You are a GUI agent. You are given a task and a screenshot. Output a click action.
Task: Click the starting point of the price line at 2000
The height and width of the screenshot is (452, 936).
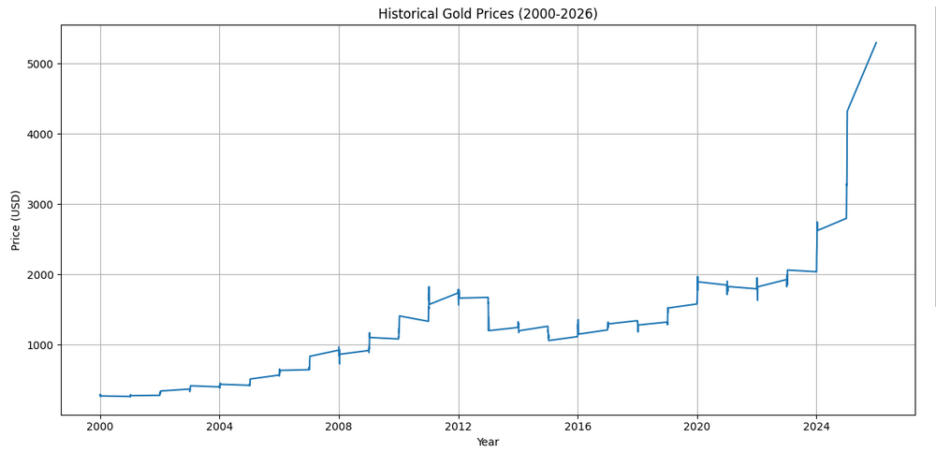100,396
